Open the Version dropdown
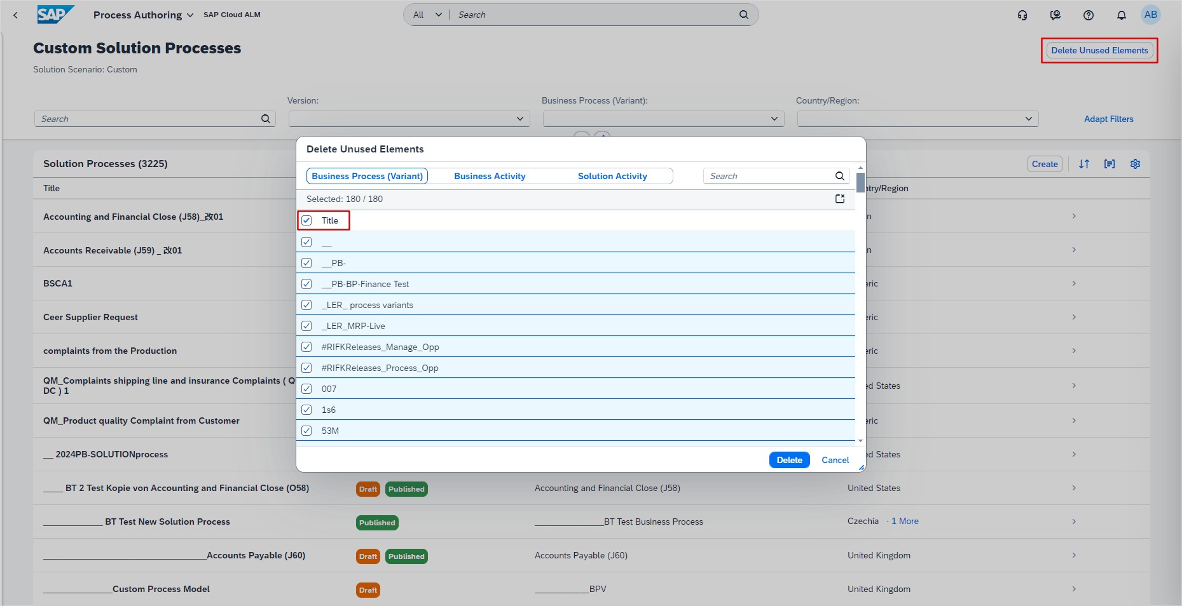The image size is (1182, 606). pyautogui.click(x=409, y=119)
